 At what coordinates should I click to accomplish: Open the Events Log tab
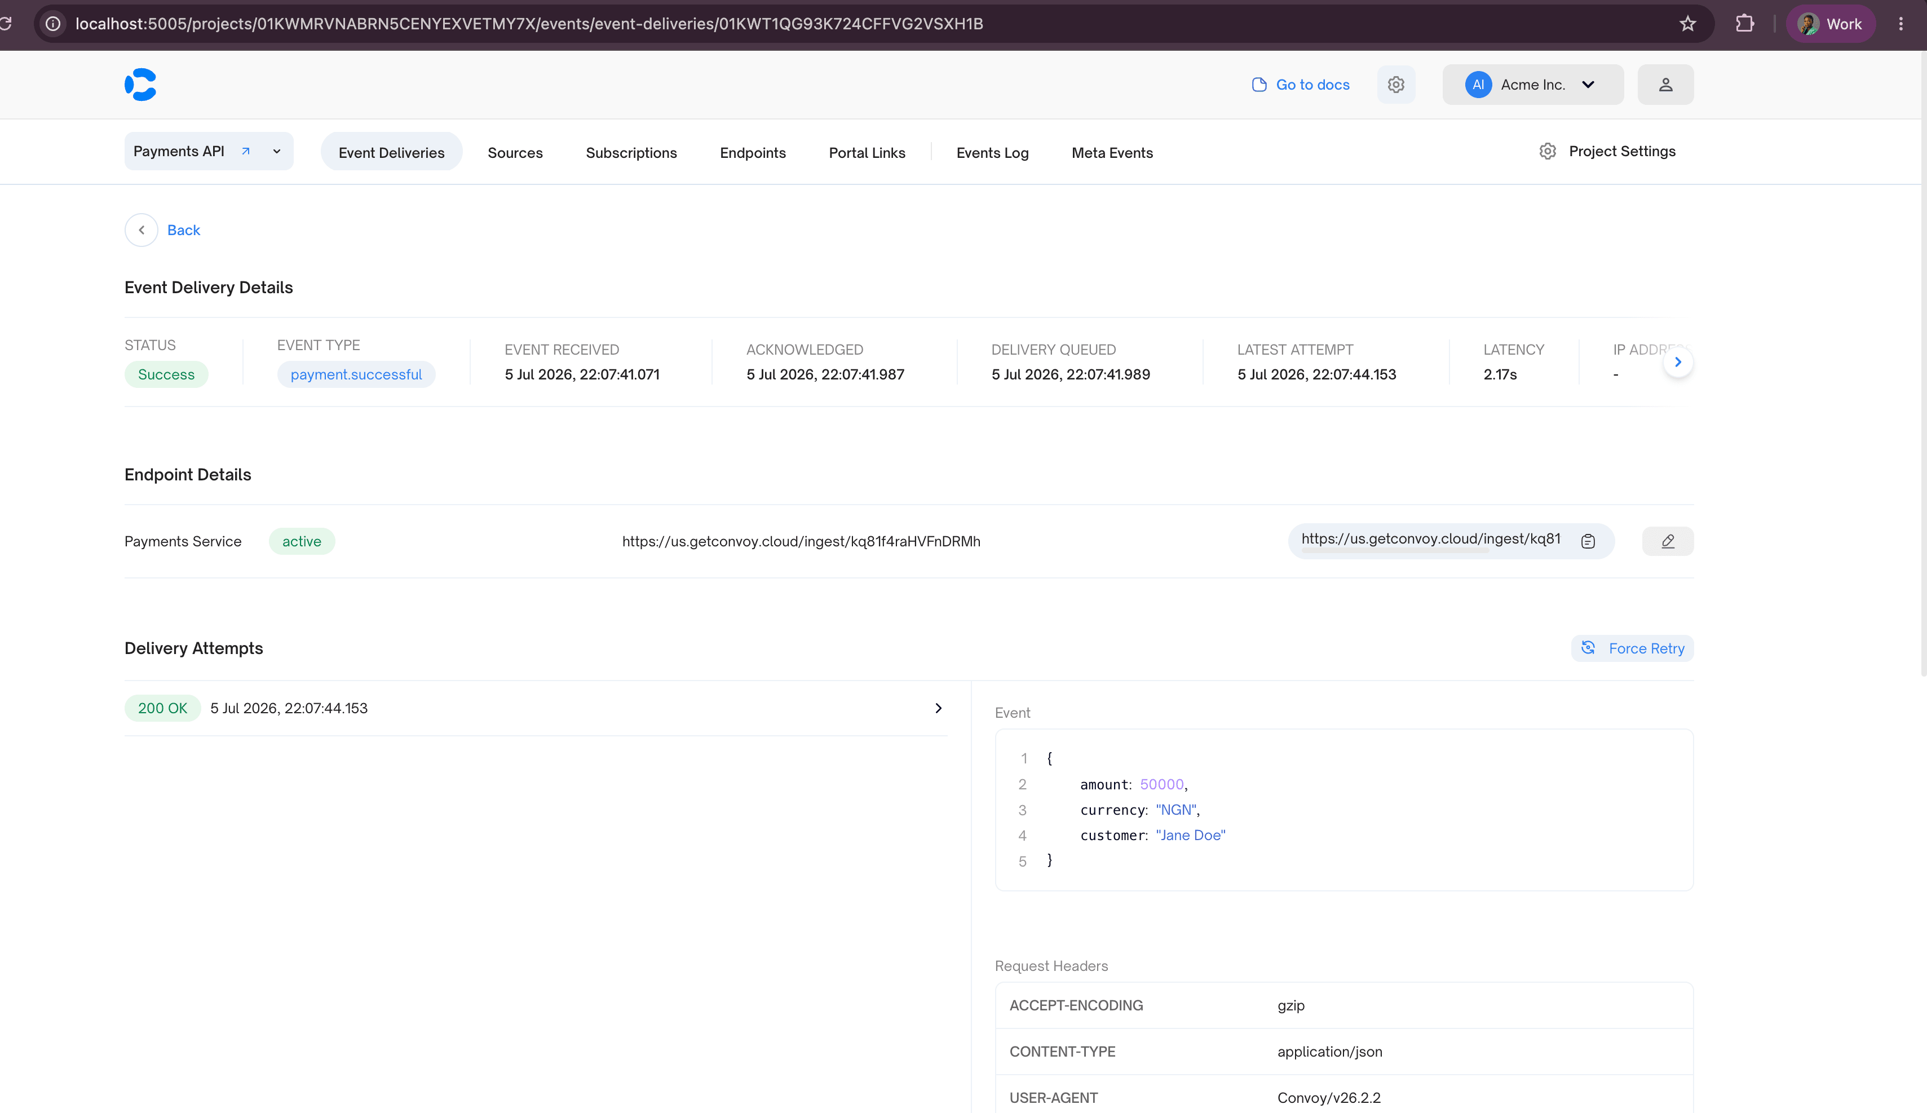pos(992,152)
